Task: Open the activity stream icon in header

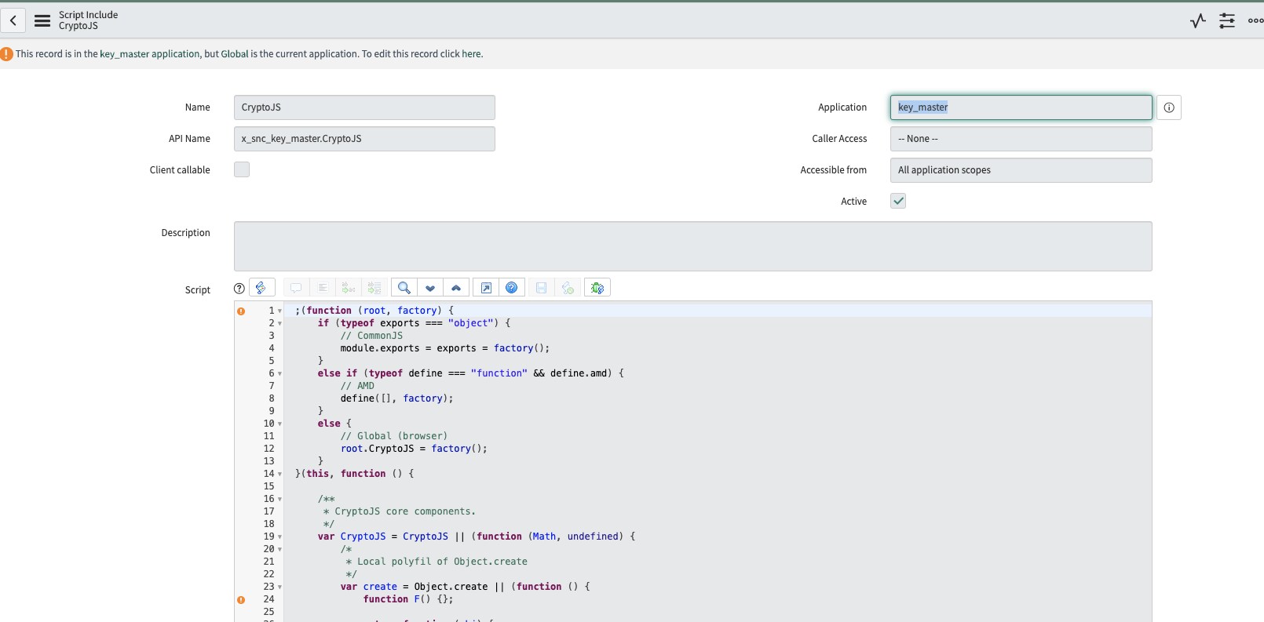Action: click(x=1198, y=21)
